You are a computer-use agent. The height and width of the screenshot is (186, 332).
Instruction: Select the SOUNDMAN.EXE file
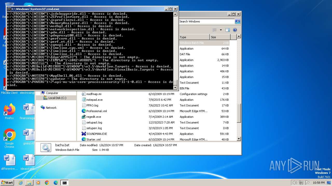[x=96, y=134]
